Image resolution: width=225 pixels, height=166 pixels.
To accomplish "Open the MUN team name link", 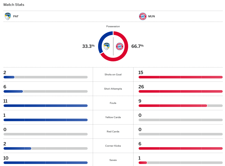I will click(151, 17).
